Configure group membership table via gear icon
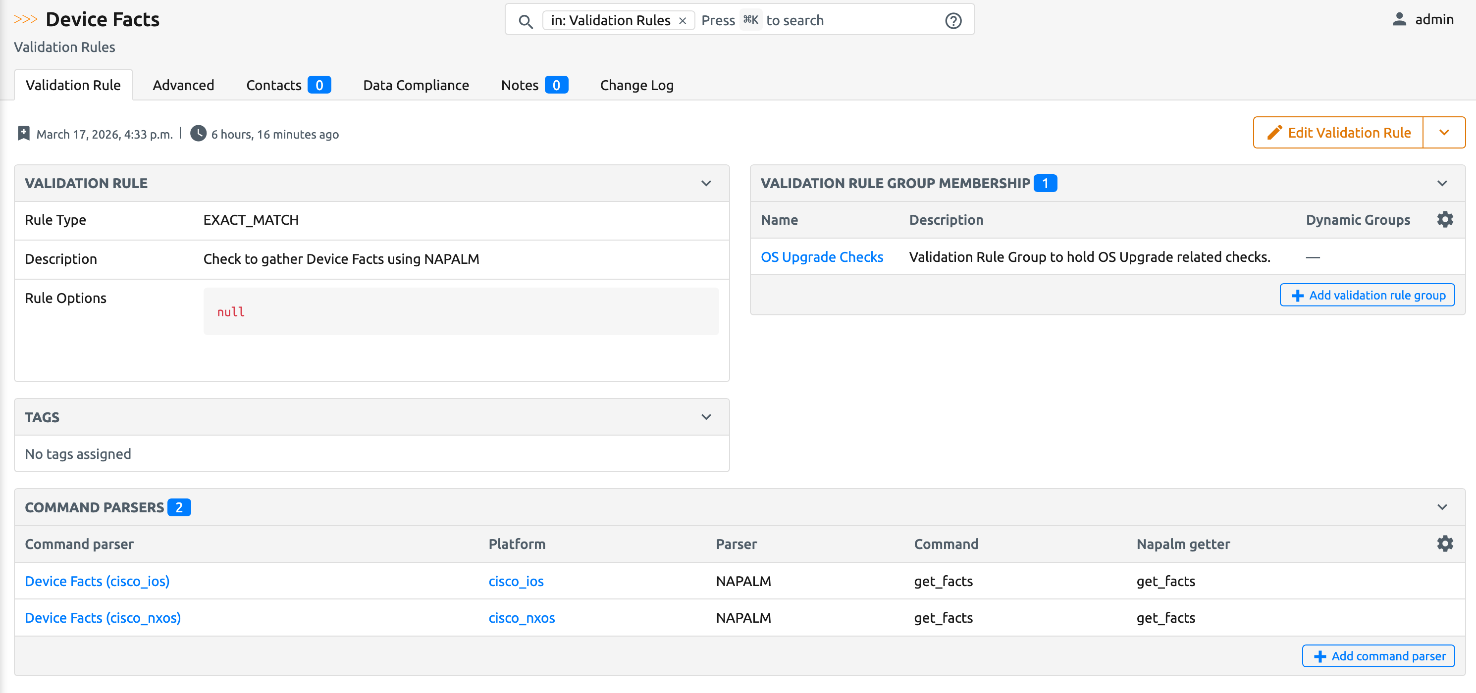 click(1444, 219)
